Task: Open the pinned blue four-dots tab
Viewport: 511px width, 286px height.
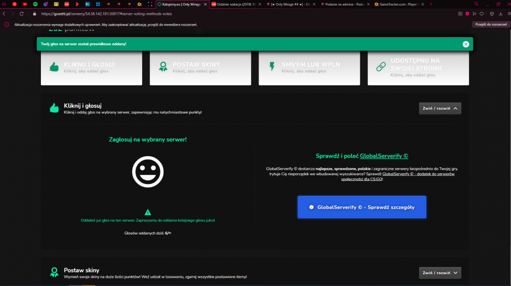Action: click(x=98, y=4)
